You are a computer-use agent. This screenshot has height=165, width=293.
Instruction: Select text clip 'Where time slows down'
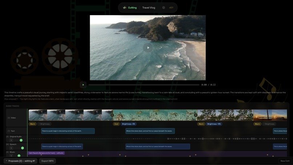150,131
